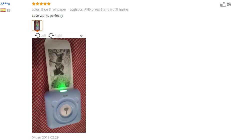The height and width of the screenshot is (140, 233).
Task: Click the enlarged blue printer photo
Action: pos(59,85)
